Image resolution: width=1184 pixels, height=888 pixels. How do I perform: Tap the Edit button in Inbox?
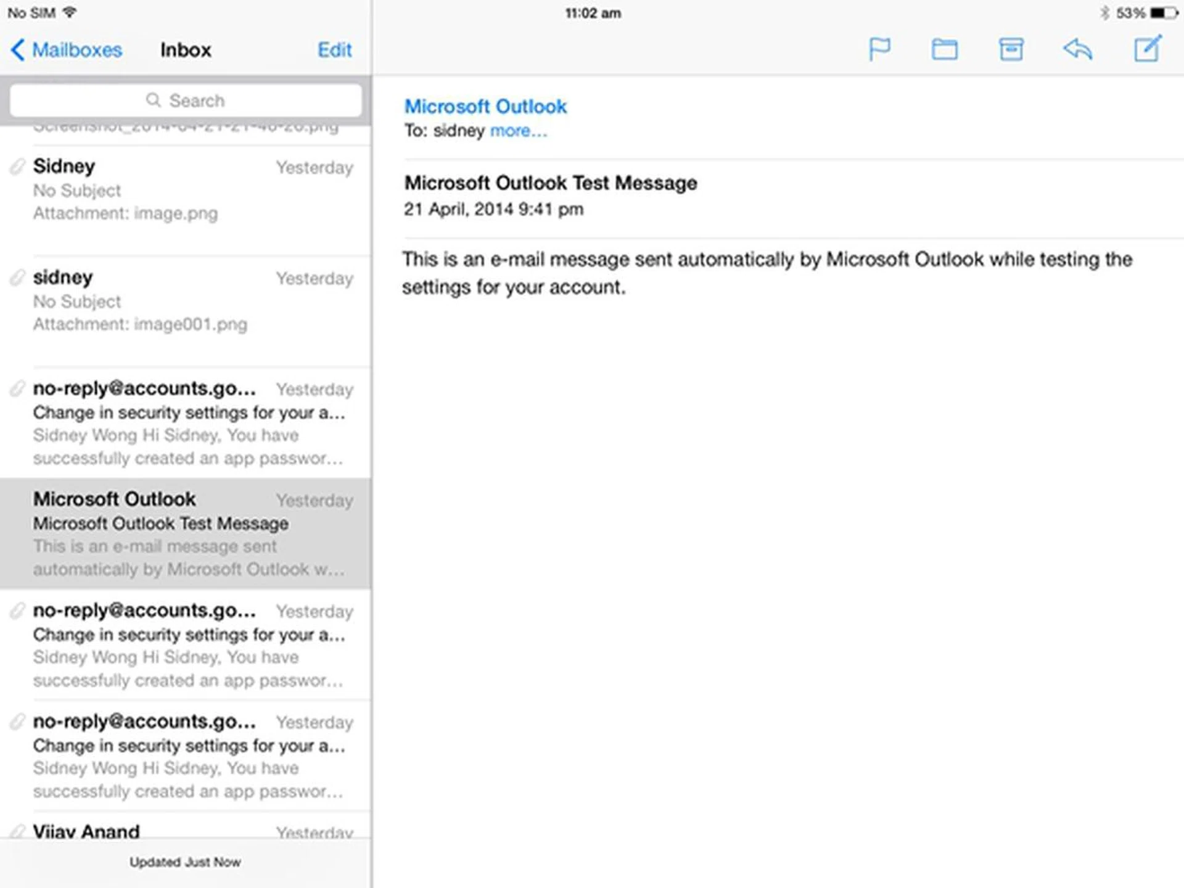[x=334, y=50]
